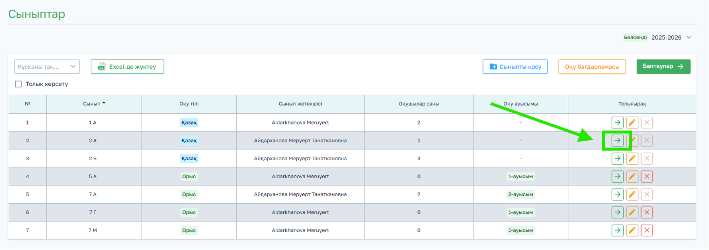
Task: Edit class 7 Г with pencil icon
Action: click(632, 212)
